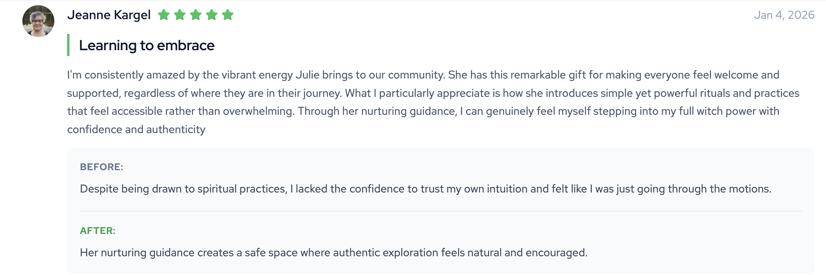The width and height of the screenshot is (826, 275).
Task: Select the 'Despite being drawn' before sentence
Action: click(425, 189)
